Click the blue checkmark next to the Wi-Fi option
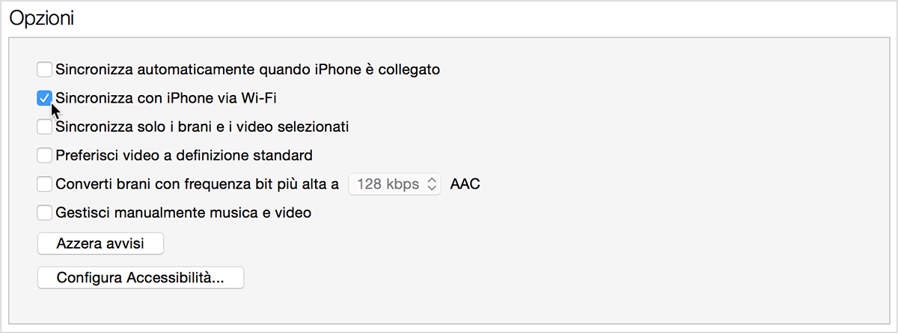This screenshot has width=898, height=334. tap(45, 98)
